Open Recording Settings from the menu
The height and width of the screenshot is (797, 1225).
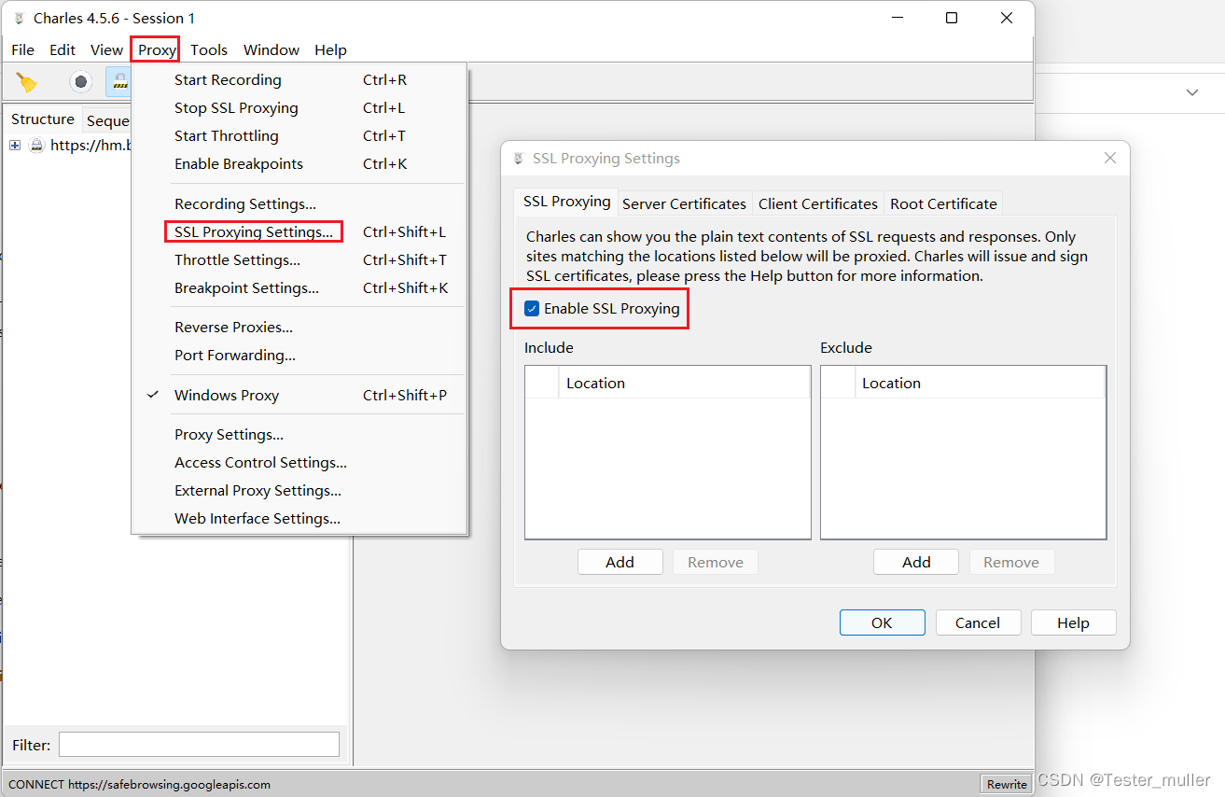click(x=299, y=204)
